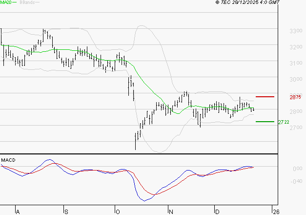Click the 3100 price axis label
Screen dimensions: 306x215
click(x=296, y=63)
